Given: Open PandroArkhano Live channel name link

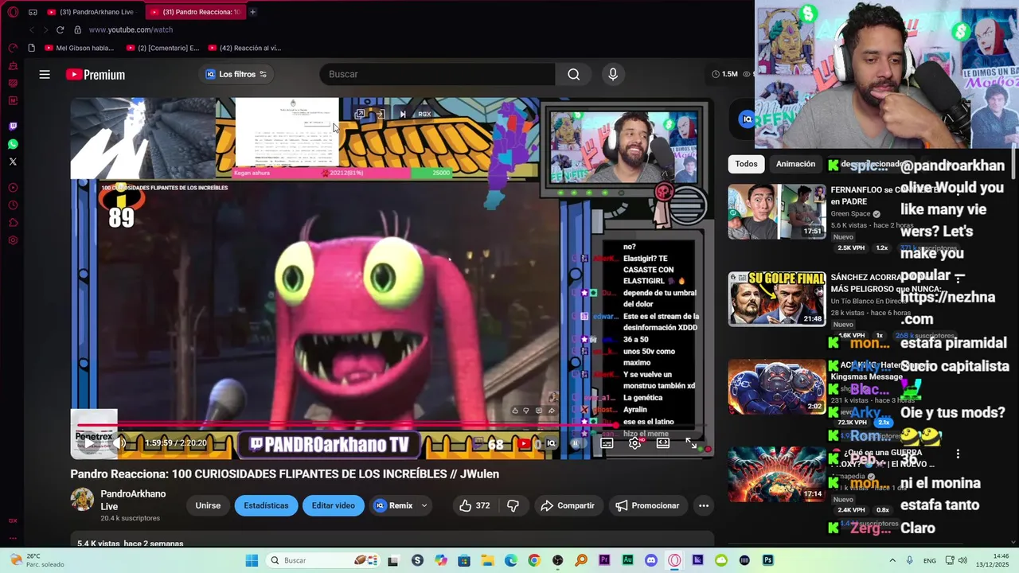Looking at the screenshot, I should pos(133,500).
